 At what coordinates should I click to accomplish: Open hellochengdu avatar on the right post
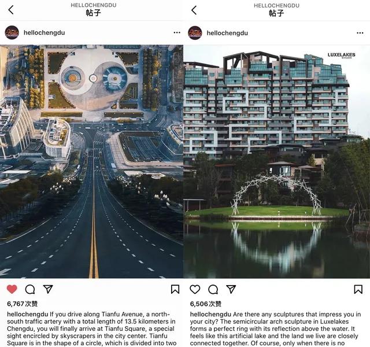click(195, 33)
